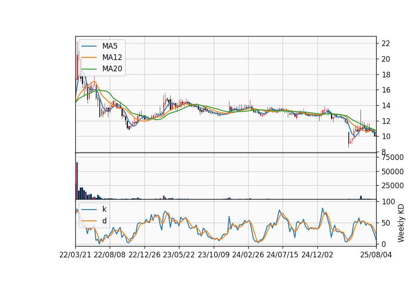Click the 23/10/09 date tick label
The height and width of the screenshot is (300, 418).
213,255
